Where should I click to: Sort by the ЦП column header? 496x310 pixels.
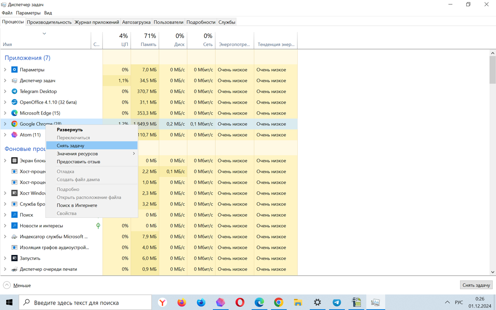tap(117, 40)
